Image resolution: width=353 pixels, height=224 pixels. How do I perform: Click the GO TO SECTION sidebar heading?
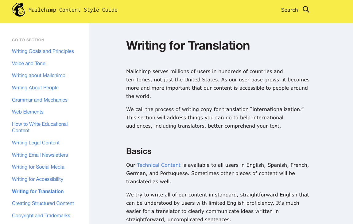pos(28,40)
